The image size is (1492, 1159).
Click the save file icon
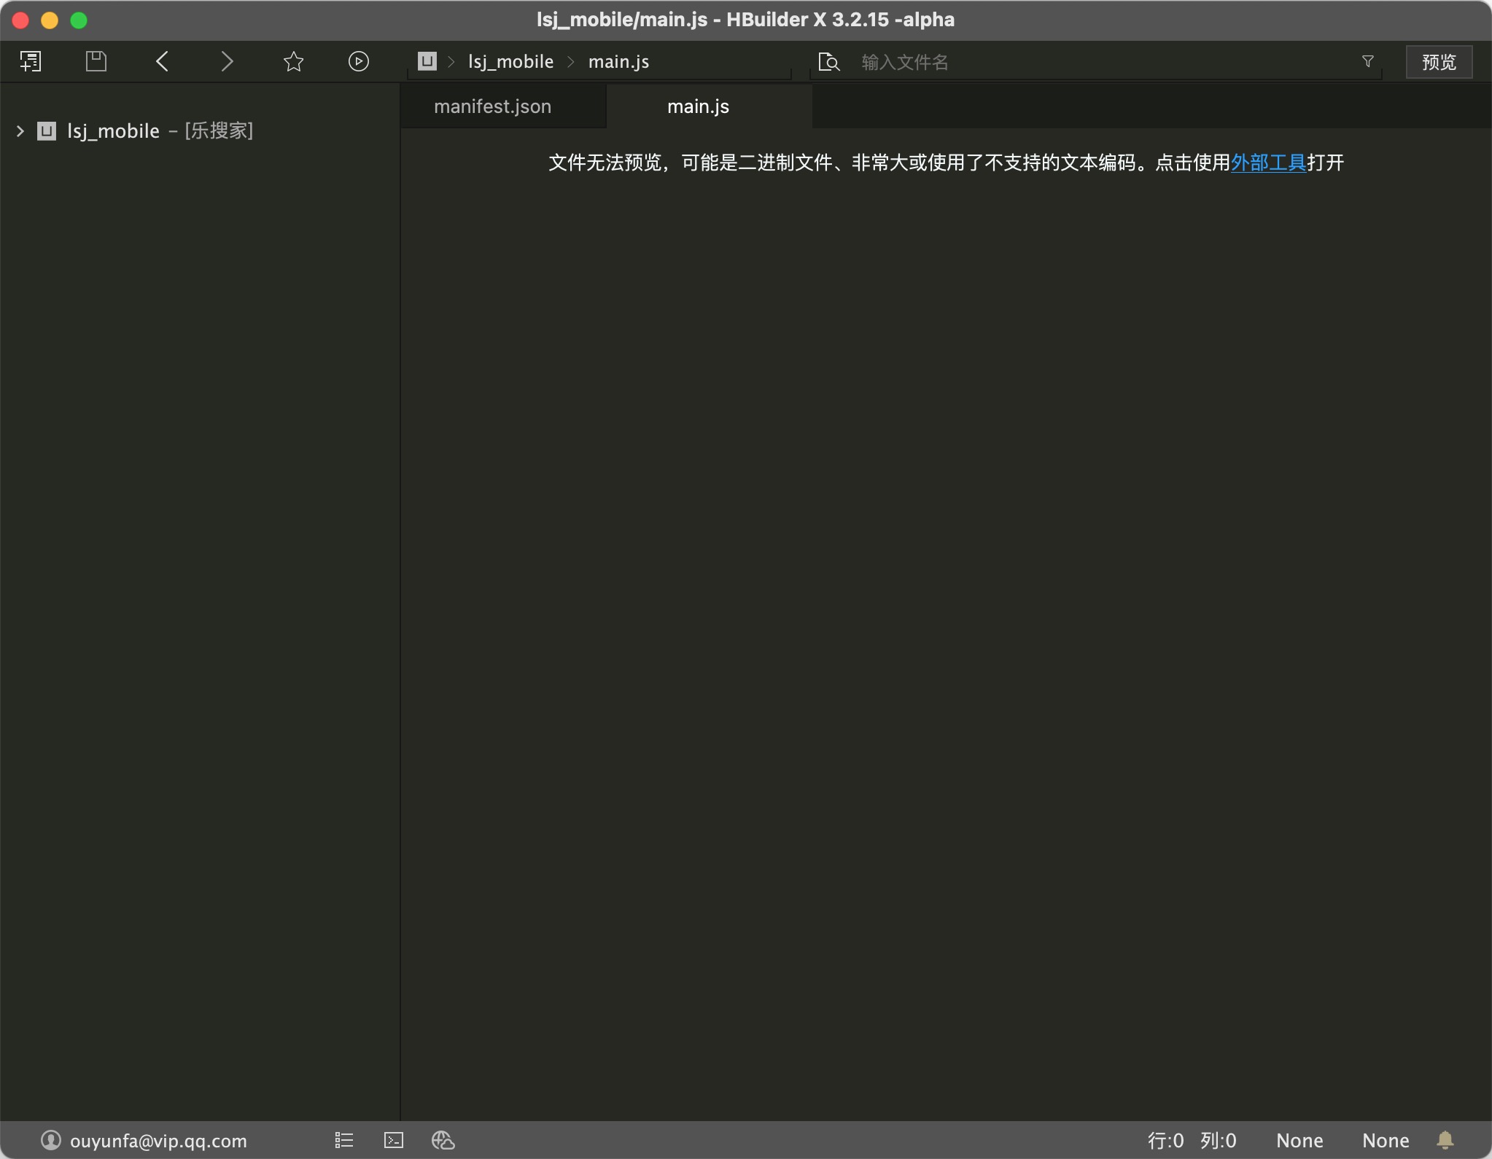pos(96,61)
